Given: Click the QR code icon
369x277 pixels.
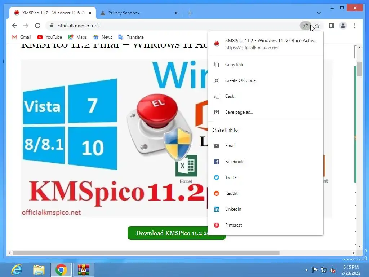Looking at the screenshot, I should pos(217,80).
